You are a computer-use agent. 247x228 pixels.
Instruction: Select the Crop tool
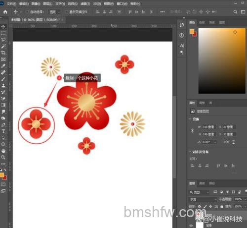pyautogui.click(x=3, y=53)
